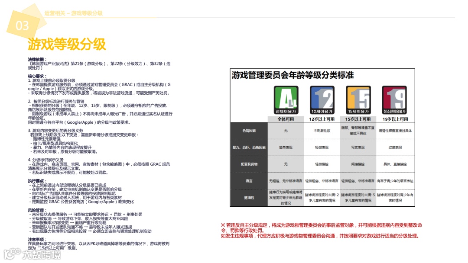Select the 无粗俗、无非标准语言 cell
Viewport: 468px width, 263px height.
(x=286, y=181)
